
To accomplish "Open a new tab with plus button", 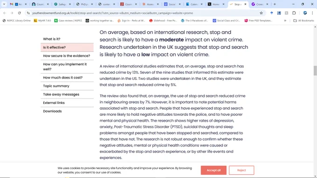I will point(275,4).
